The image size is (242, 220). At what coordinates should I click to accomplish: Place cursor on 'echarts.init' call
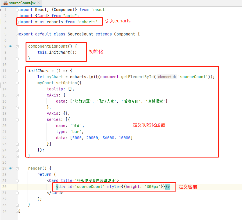coord(84,77)
